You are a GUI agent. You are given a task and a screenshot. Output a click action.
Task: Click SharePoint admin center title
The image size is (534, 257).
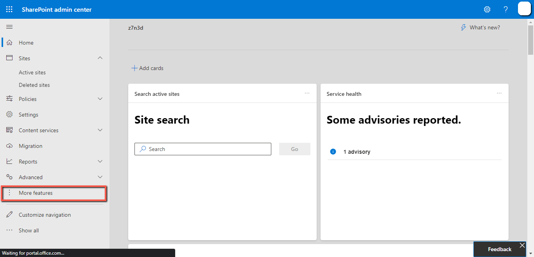pyautogui.click(x=57, y=9)
